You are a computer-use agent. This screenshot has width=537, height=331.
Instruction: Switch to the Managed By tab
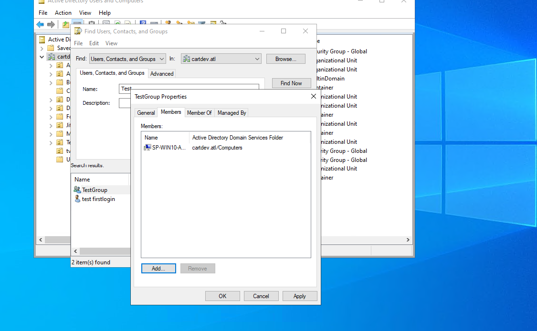232,113
